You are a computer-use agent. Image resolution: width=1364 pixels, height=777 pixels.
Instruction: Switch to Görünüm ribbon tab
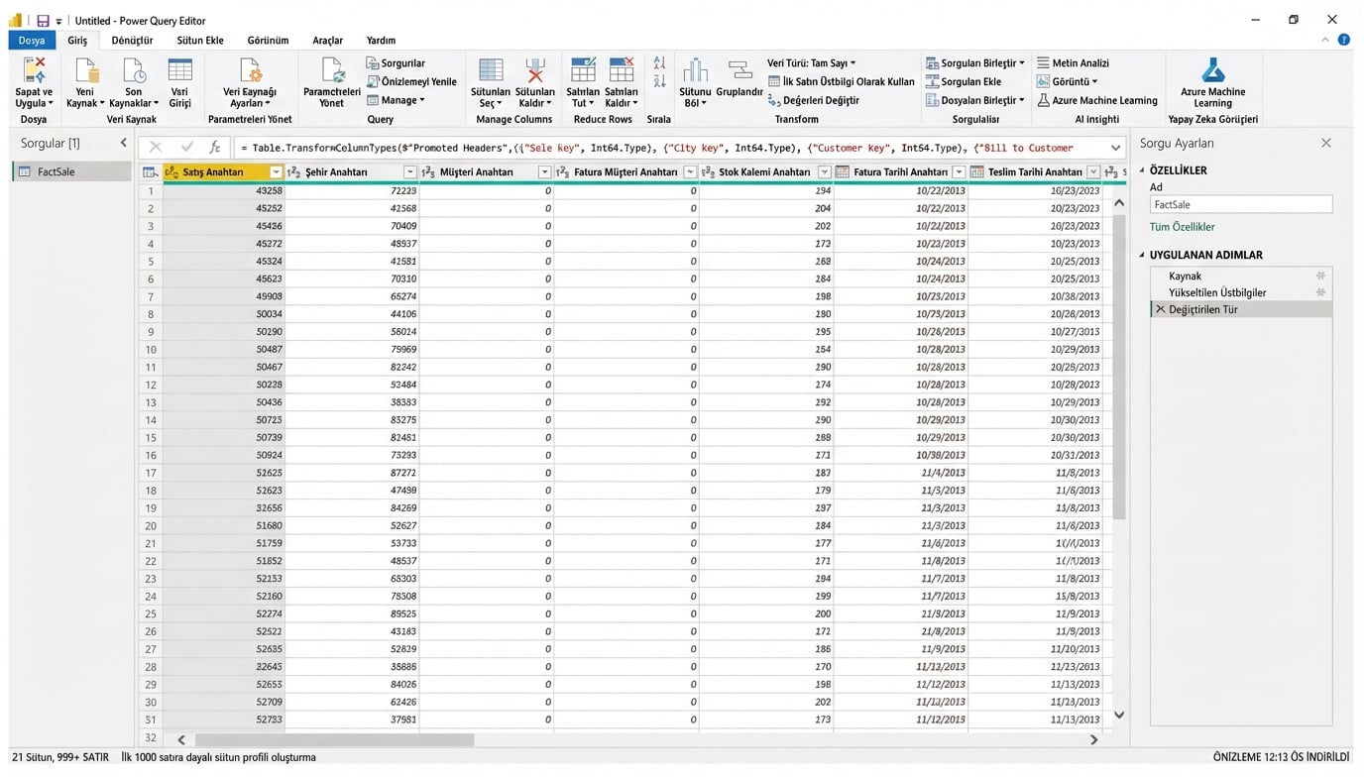coord(268,40)
